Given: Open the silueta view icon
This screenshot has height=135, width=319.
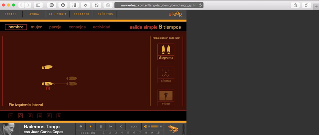Looking at the screenshot, I should (166, 73).
